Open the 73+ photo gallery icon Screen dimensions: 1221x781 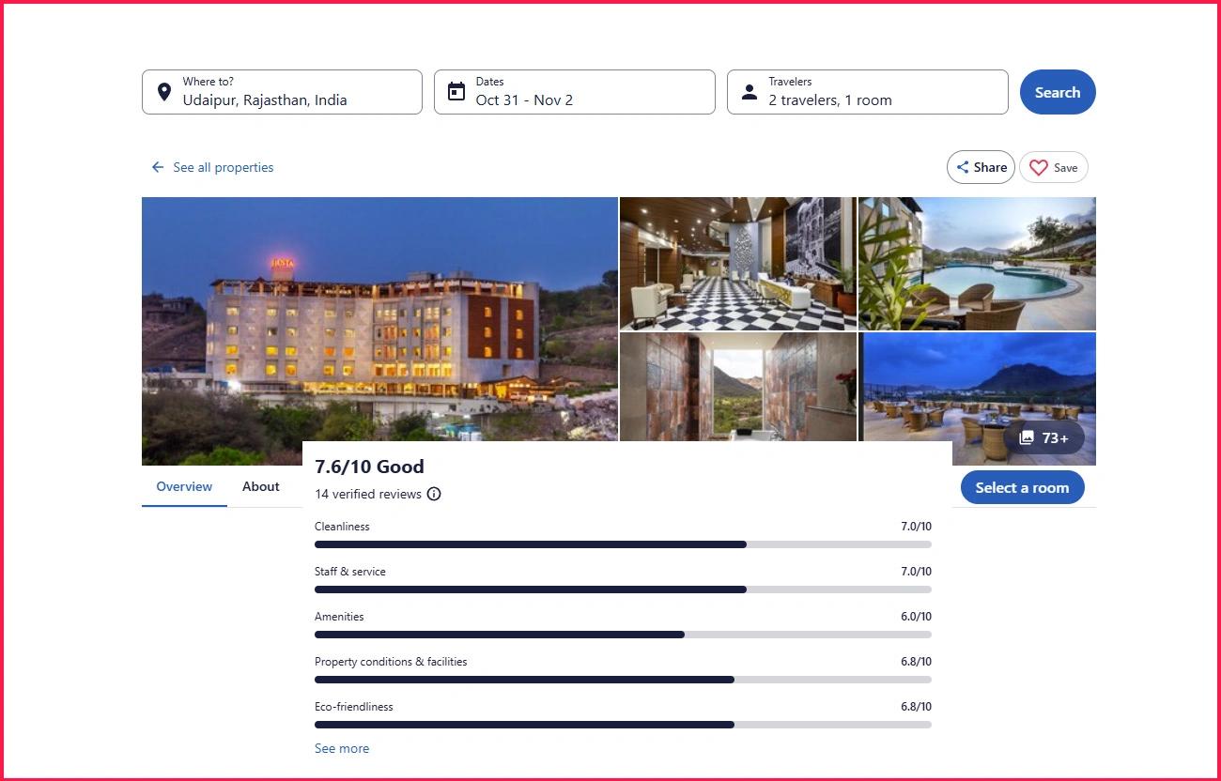[1027, 437]
